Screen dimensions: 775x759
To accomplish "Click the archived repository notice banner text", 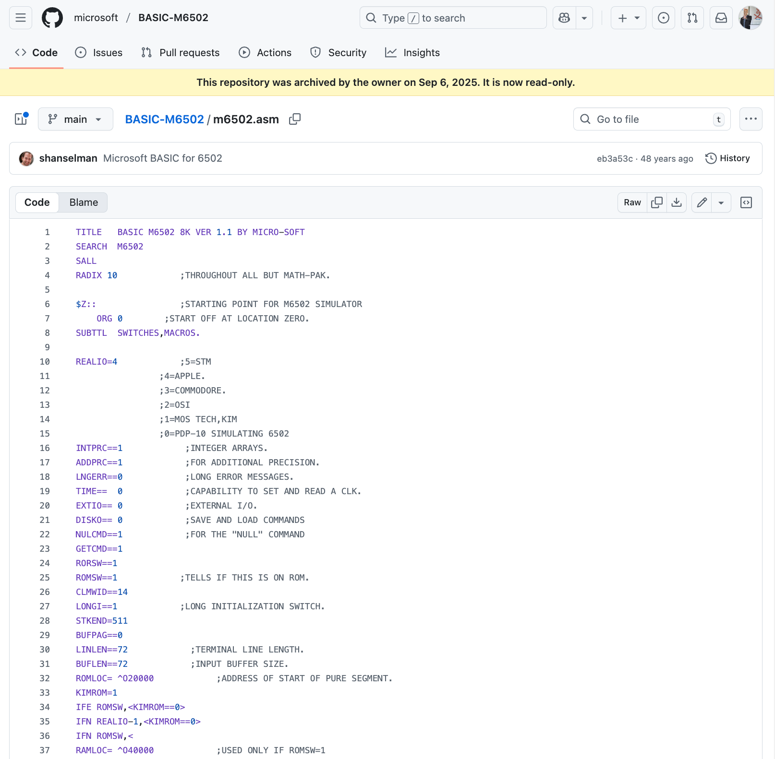I will [386, 83].
